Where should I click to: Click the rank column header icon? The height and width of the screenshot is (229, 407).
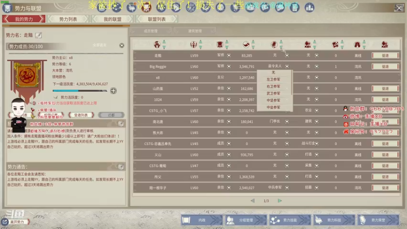coord(220,45)
